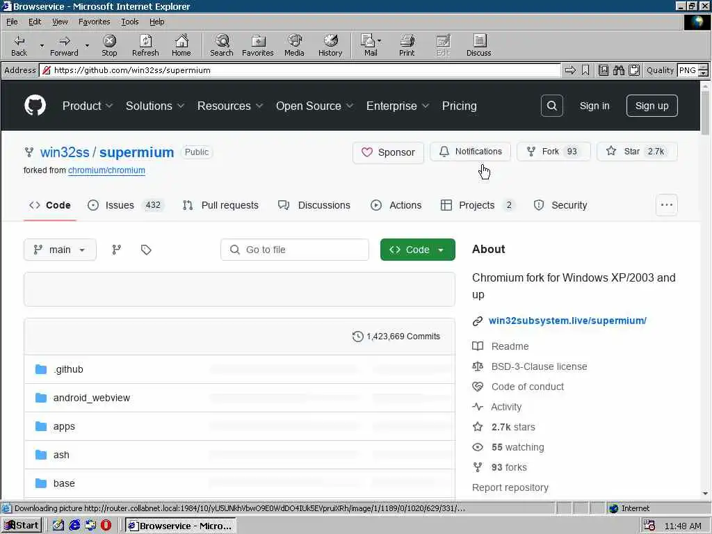Open the base folder

click(x=64, y=483)
